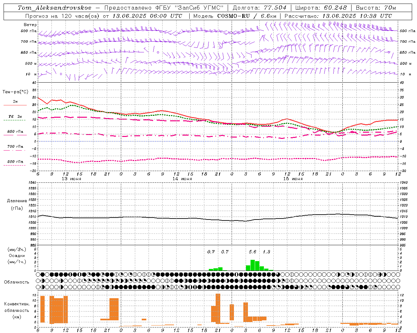
Task: Click the "15 июня" date label
Action: (293, 179)
